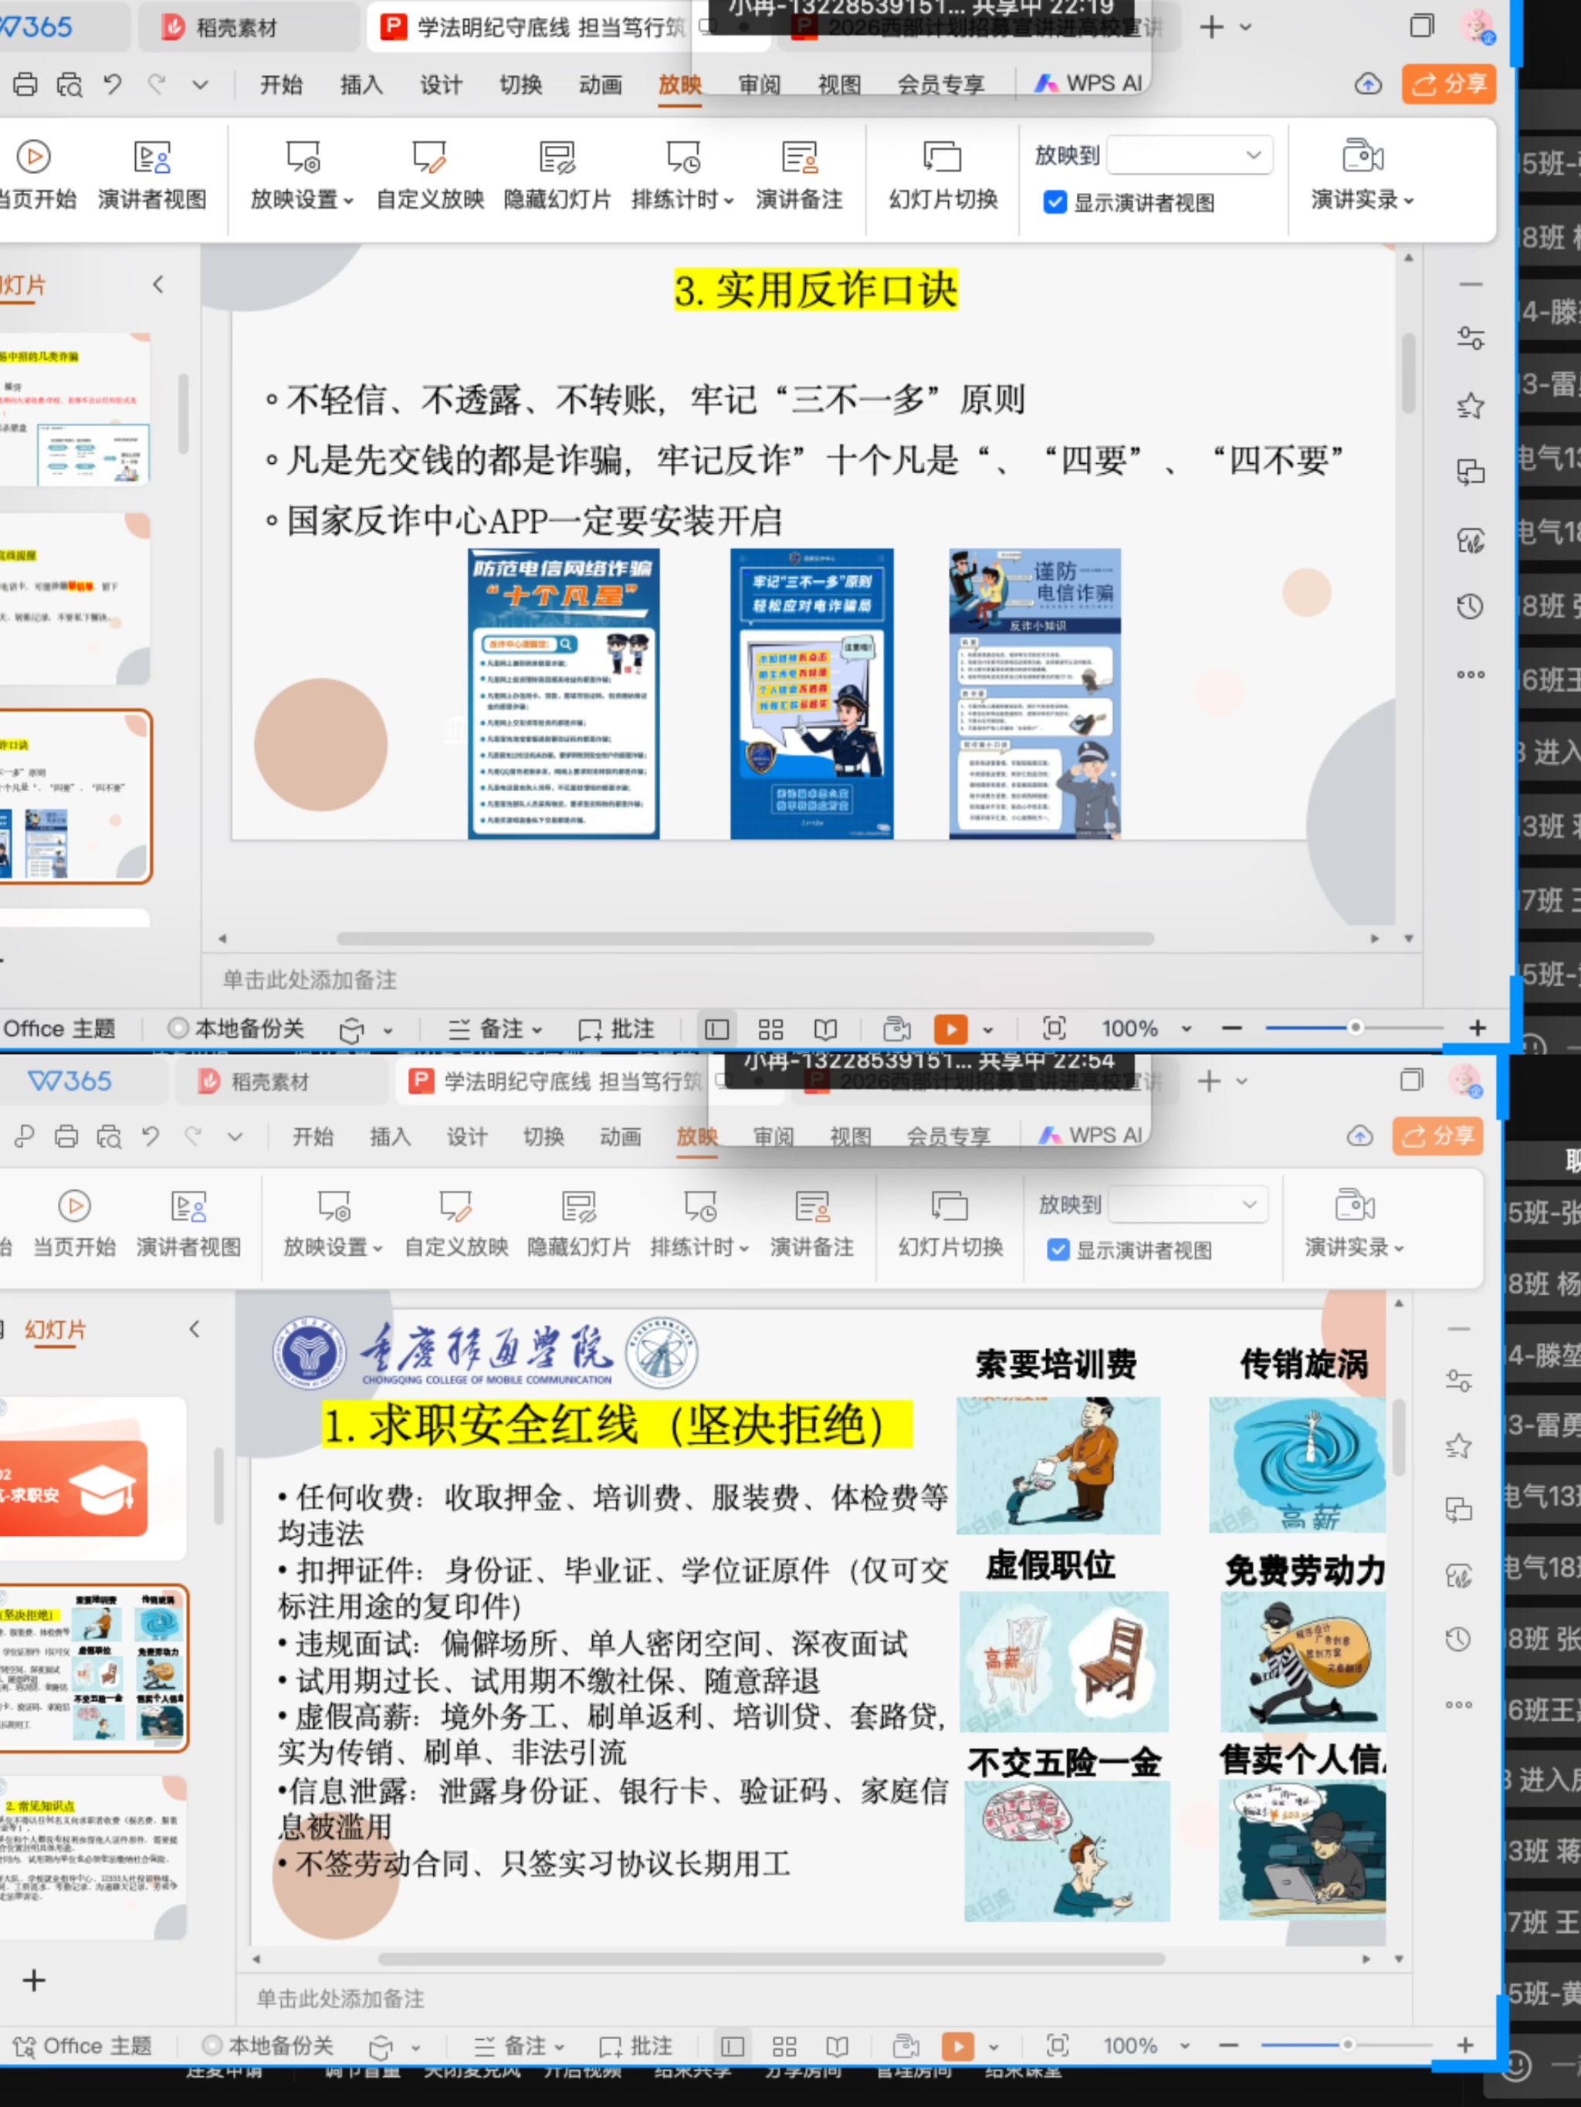Viewport: 1581px width, 2107px height.
Task: Open more options ellipsis in upper window sidebar
Action: tap(1471, 675)
